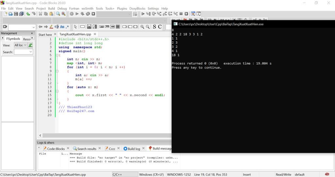Viewport: 335px width, 177px height.
Task: Open the Build log tab
Action: pos(134,149)
